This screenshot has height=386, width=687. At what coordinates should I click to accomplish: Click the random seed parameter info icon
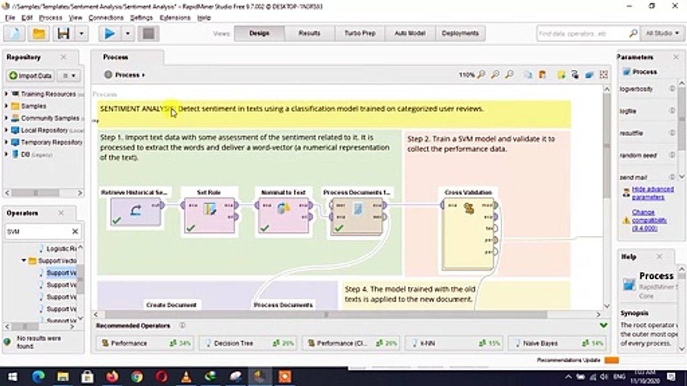click(x=672, y=155)
